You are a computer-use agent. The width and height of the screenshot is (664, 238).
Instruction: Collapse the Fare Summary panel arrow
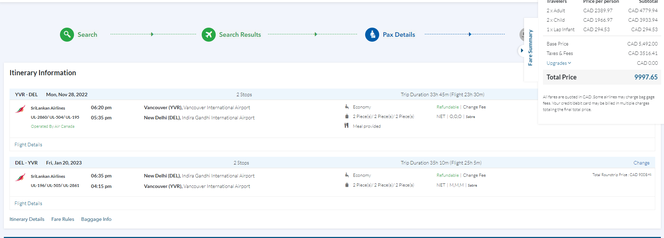point(522,50)
